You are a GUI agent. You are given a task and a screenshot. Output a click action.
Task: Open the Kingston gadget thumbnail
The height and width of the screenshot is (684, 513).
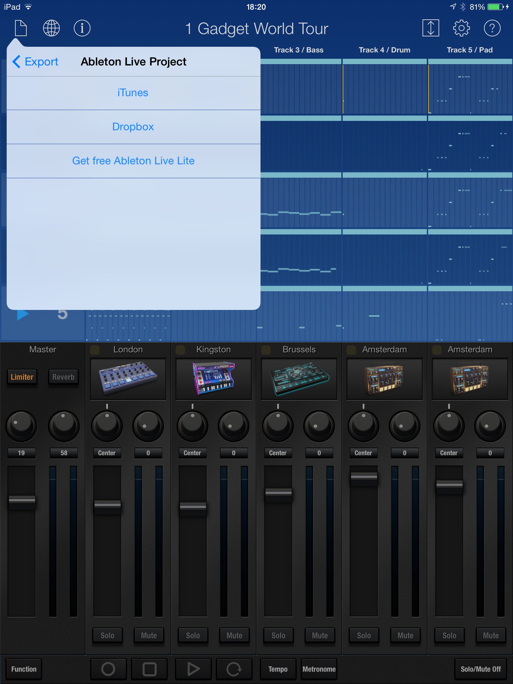tap(214, 379)
